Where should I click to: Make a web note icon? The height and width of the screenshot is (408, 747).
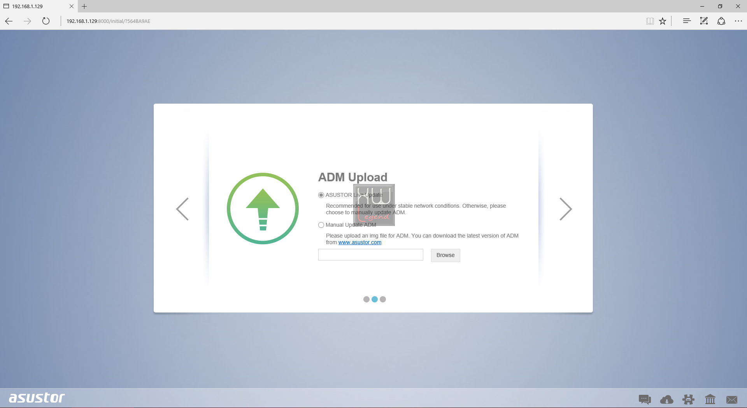click(x=704, y=21)
